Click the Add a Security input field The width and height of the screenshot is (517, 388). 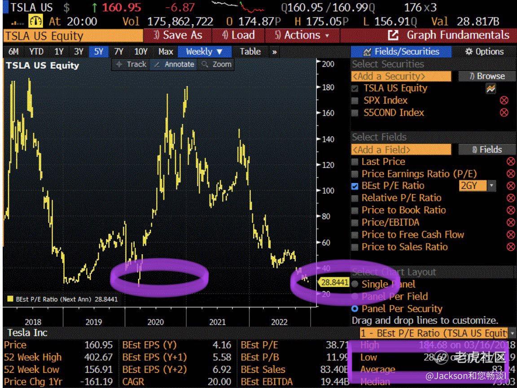tap(401, 76)
